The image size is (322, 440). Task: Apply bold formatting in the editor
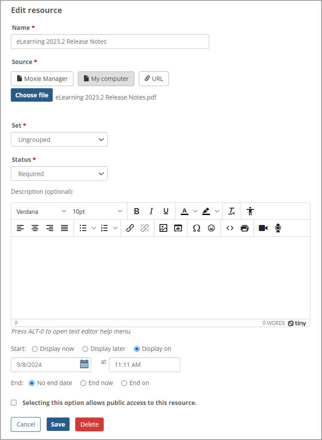point(137,211)
